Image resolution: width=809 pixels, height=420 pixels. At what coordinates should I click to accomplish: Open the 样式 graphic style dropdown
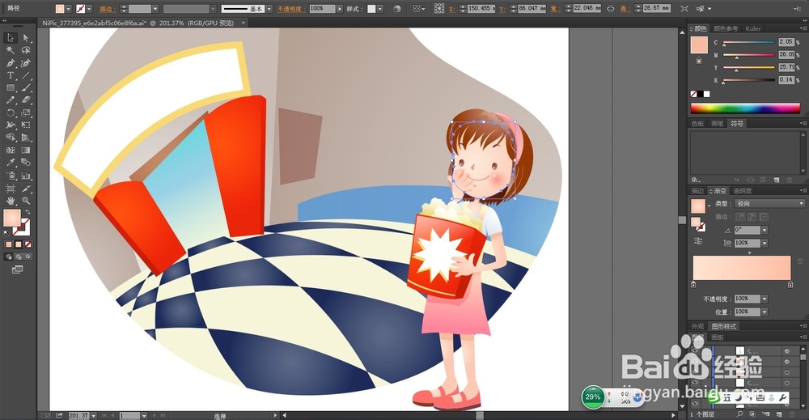click(380, 9)
